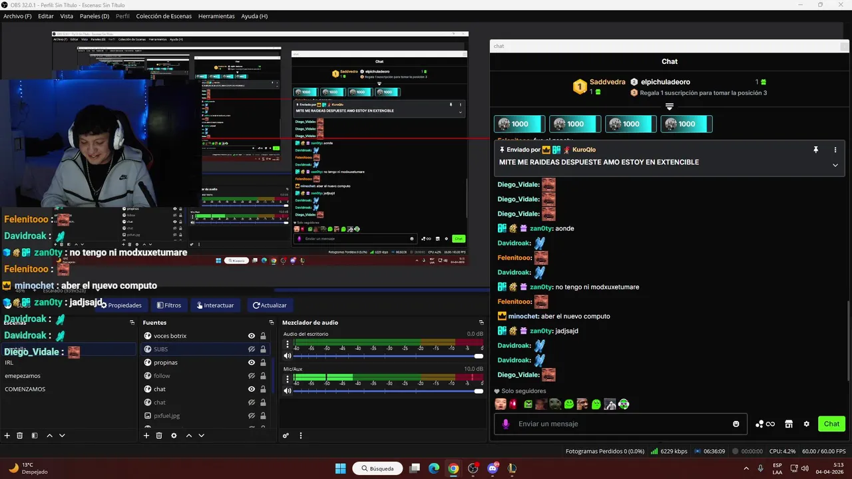Viewport: 852px width, 479px height.
Task: Show hidden system tray icons chevron
Action: [x=746, y=468]
